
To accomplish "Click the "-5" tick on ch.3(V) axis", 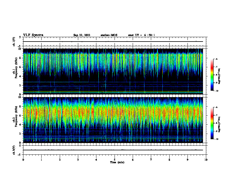I will [20, 155].
